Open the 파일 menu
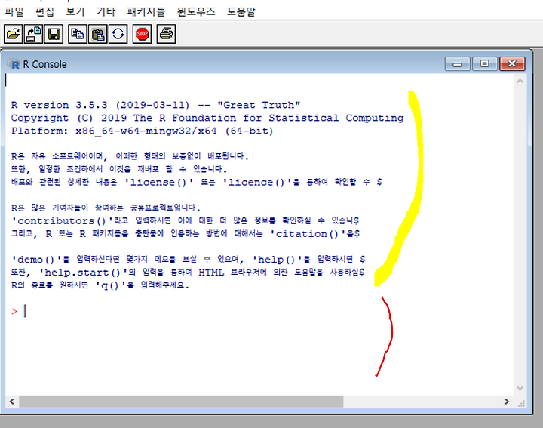543x428 pixels. coord(14,12)
